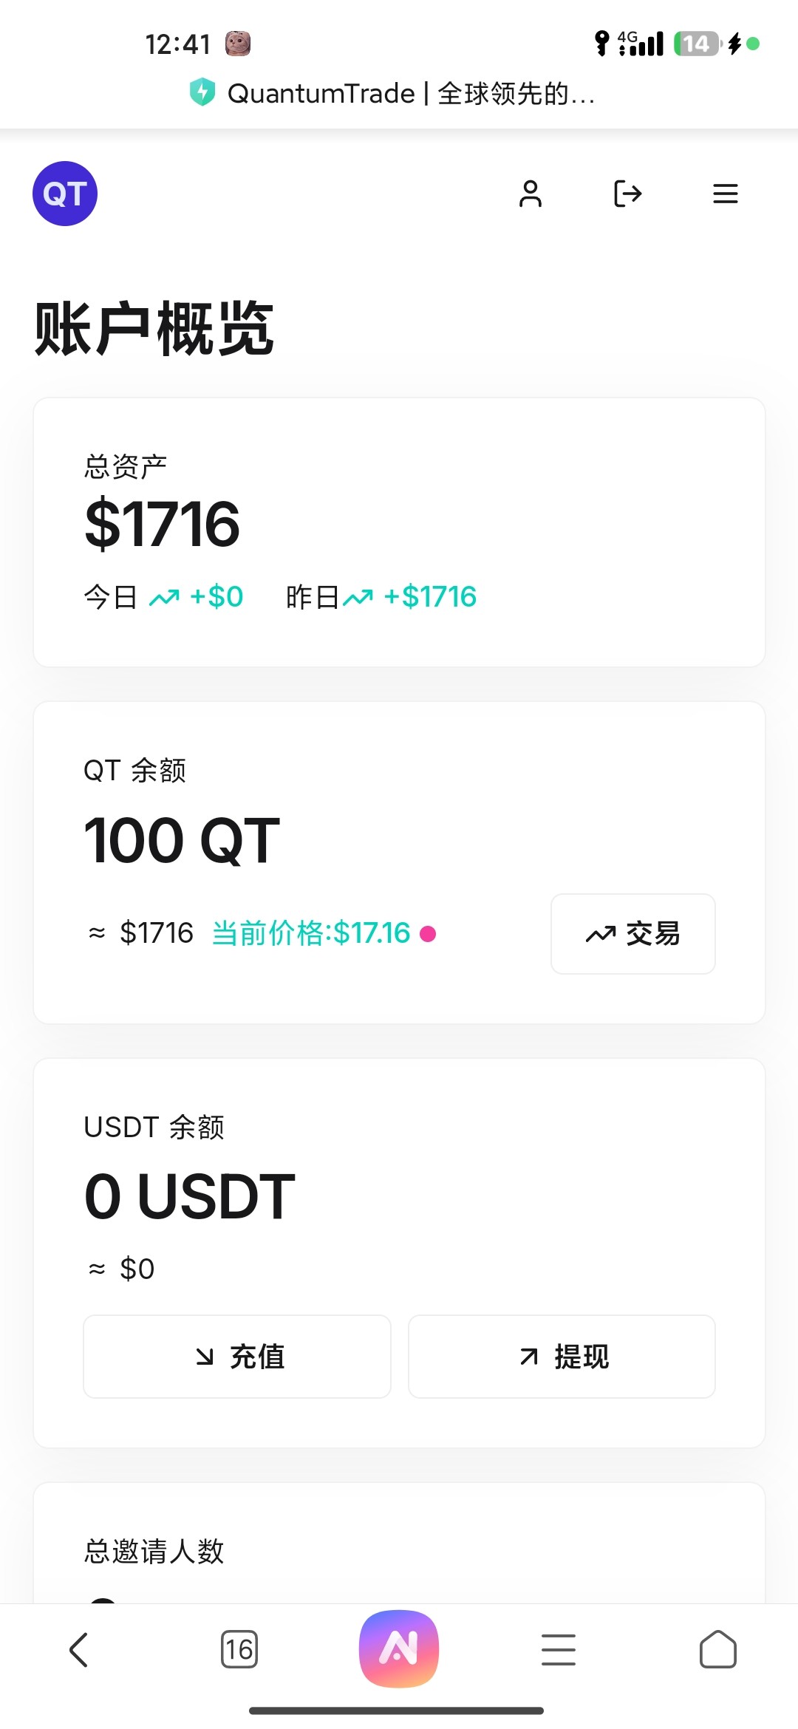
Task: Tap the green shield security icon
Action: [x=202, y=93]
